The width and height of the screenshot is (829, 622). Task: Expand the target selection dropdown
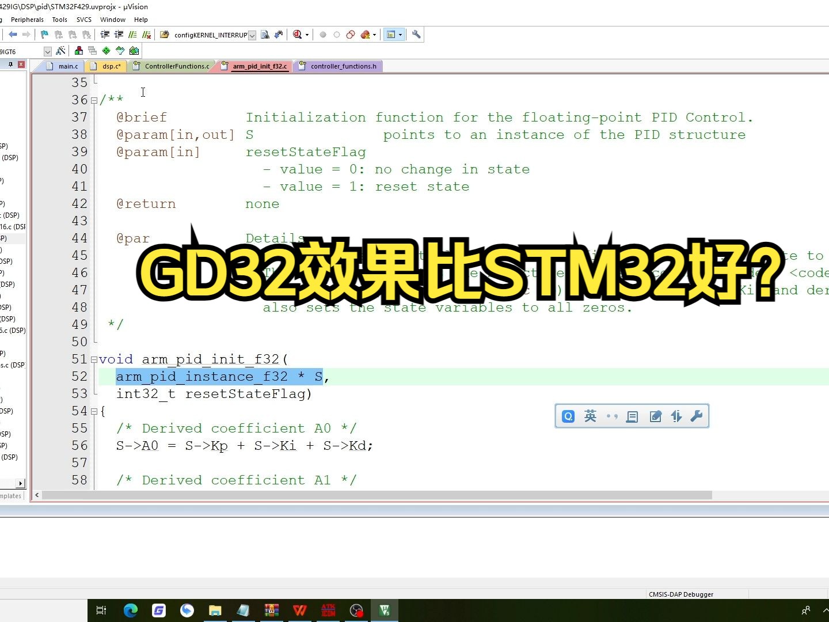pyautogui.click(x=47, y=51)
